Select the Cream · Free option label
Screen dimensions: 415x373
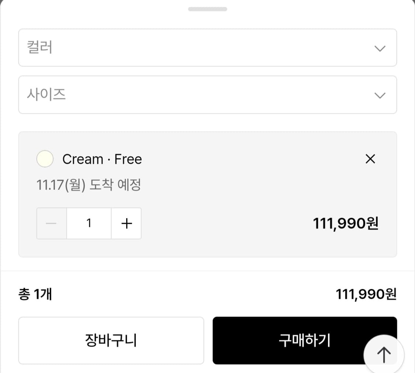(x=103, y=159)
